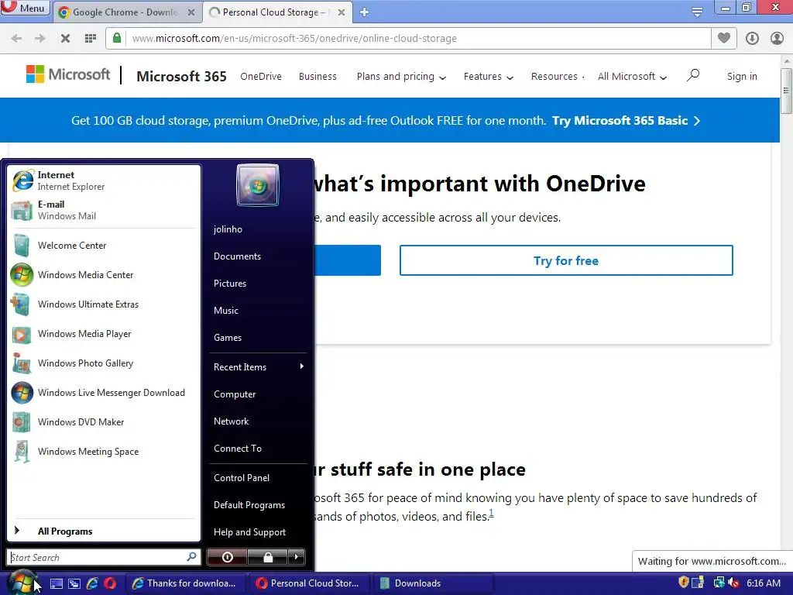The image size is (793, 595).
Task: Expand Features dropdown menu
Action: click(x=489, y=77)
